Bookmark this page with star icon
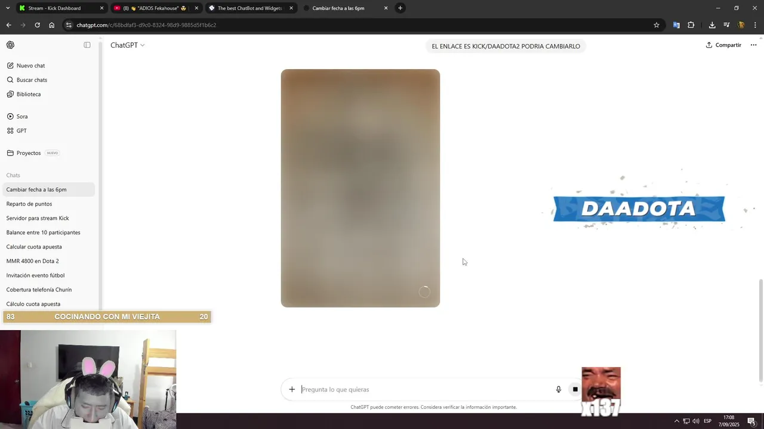 coord(657,25)
